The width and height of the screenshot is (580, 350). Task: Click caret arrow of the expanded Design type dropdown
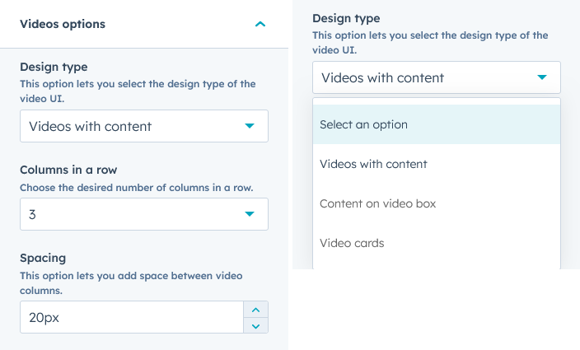point(542,77)
